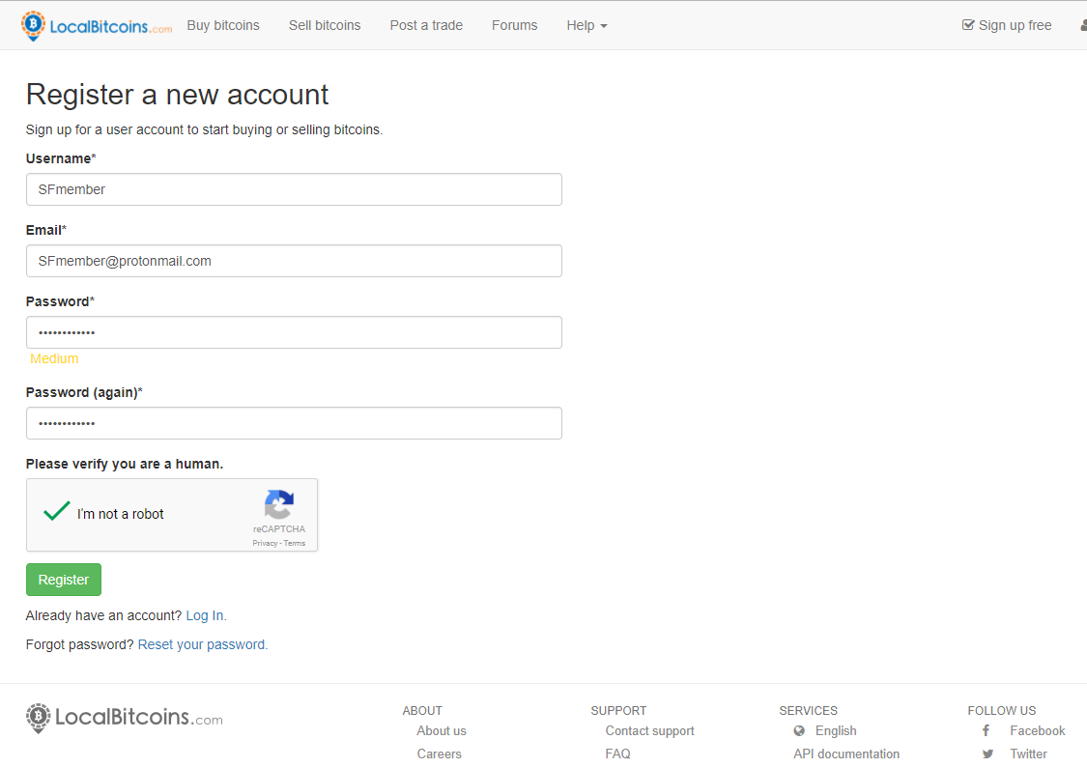Click the LocalBitcoins logo in the navbar
Image resolution: width=1087 pixels, height=768 pixels.
coord(97,26)
